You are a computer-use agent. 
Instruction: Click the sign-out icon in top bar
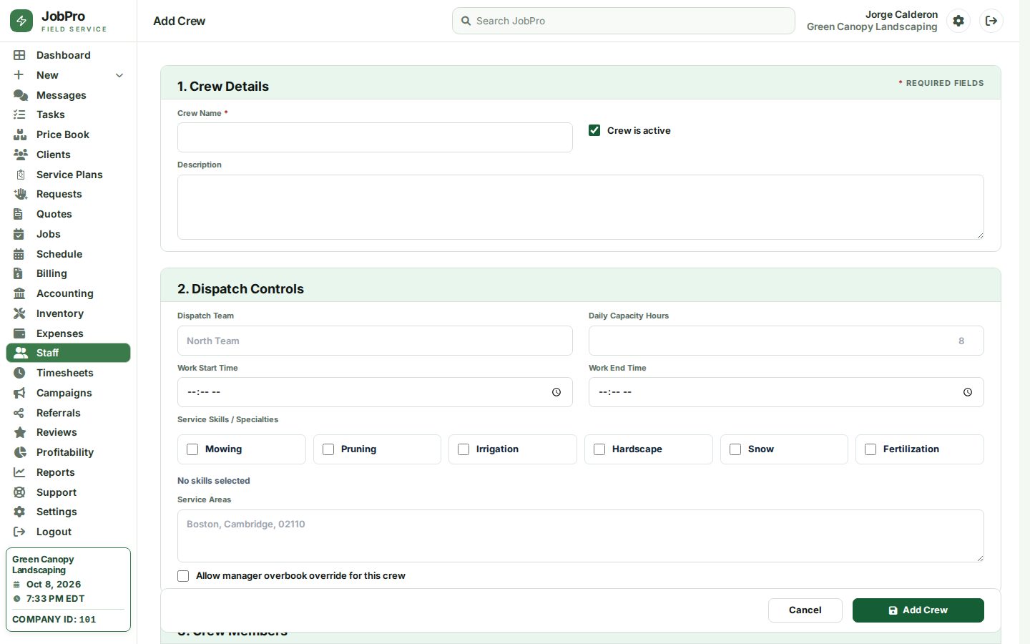click(x=991, y=21)
